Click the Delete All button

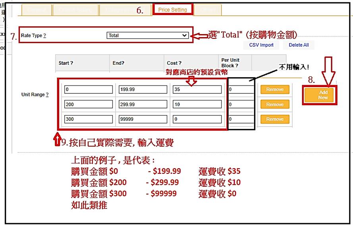click(x=298, y=45)
